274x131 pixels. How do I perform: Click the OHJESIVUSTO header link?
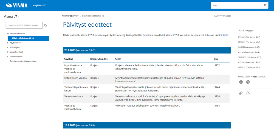tap(40, 5)
